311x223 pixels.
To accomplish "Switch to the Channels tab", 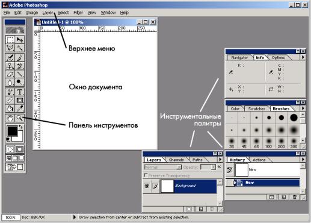I will click(176, 160).
